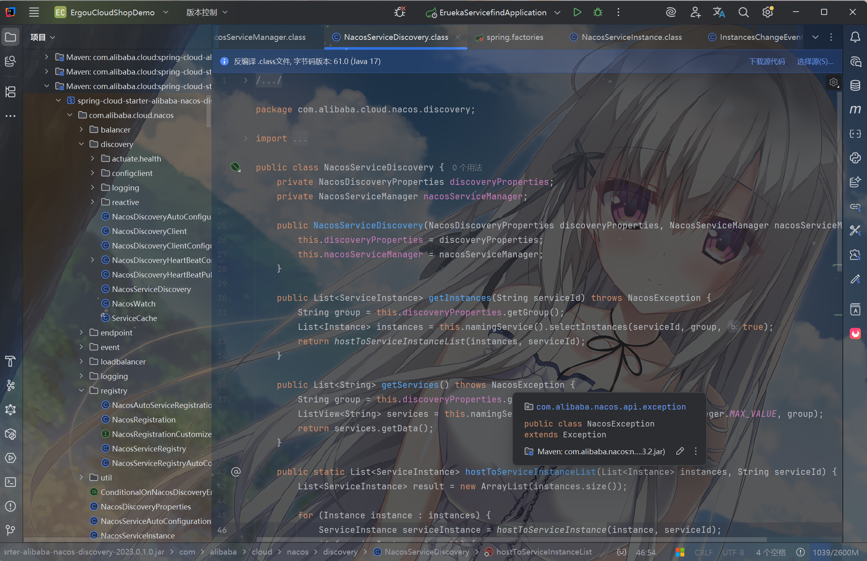The height and width of the screenshot is (561, 867).
Task: Switch to InstancesChangeEvent tab
Action: 755,37
